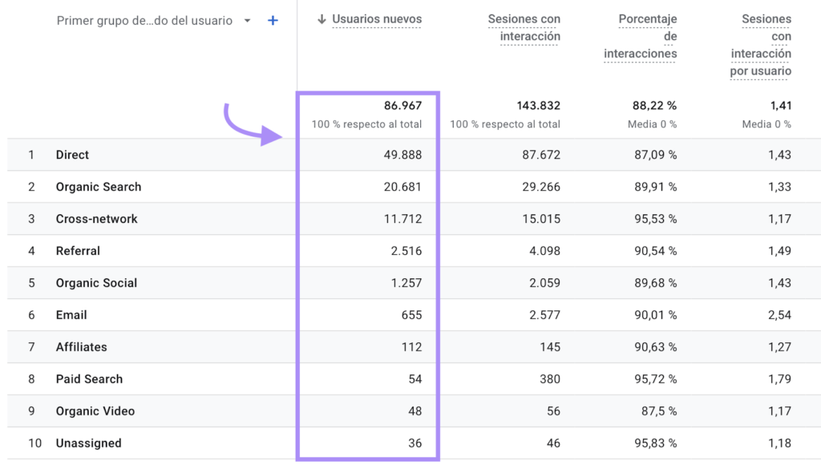Image resolution: width=821 pixels, height=465 pixels.
Task: Click the 86.967 total new users value
Action: pyautogui.click(x=402, y=105)
